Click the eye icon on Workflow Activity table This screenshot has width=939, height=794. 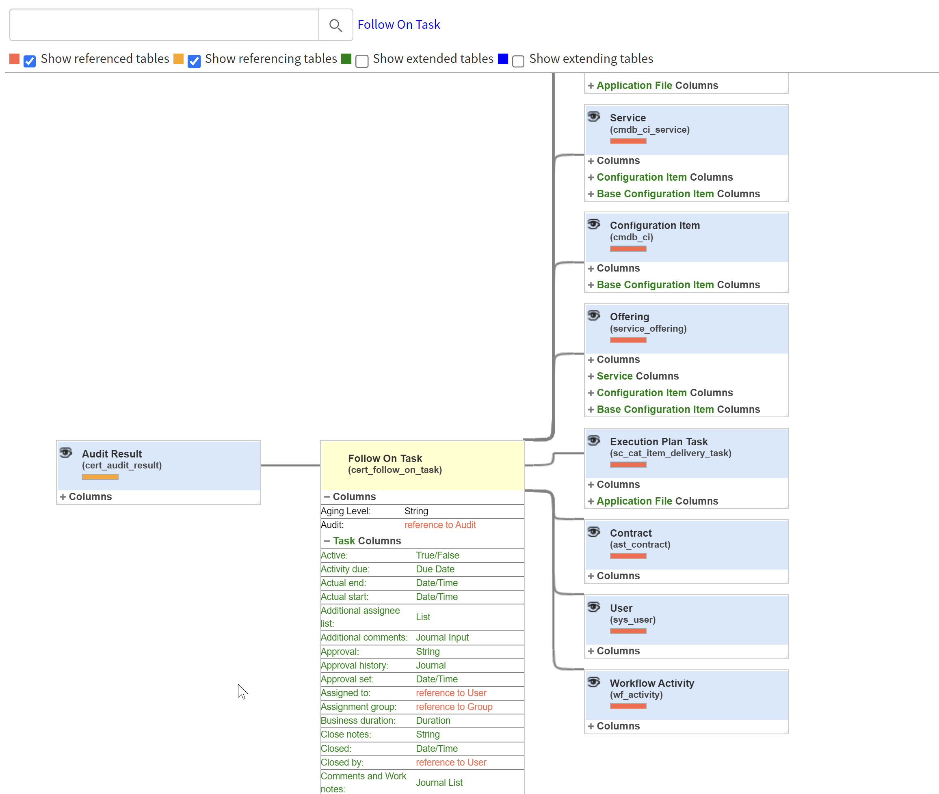click(x=593, y=682)
